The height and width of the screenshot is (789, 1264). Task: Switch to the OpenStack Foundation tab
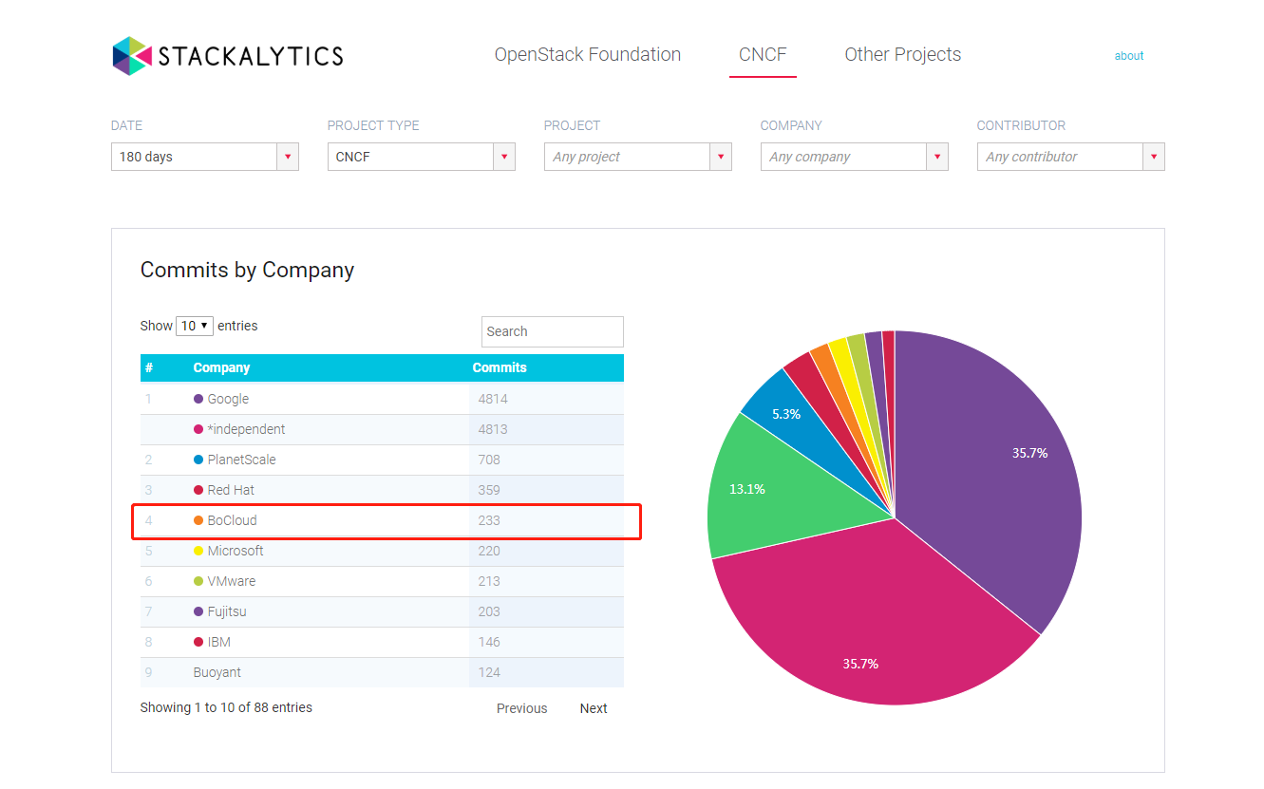[x=587, y=55]
